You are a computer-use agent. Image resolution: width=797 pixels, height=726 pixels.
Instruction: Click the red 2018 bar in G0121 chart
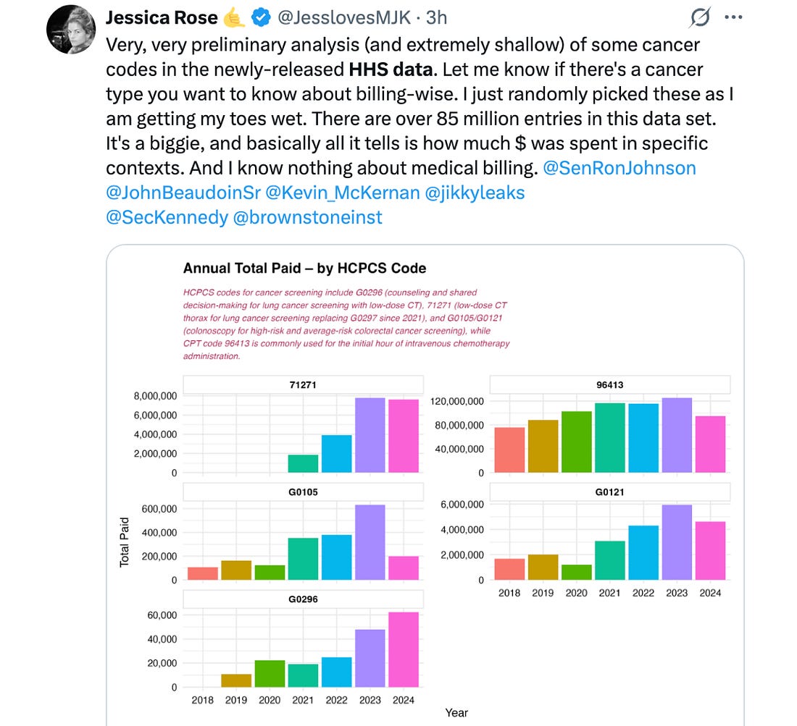pyautogui.click(x=509, y=569)
